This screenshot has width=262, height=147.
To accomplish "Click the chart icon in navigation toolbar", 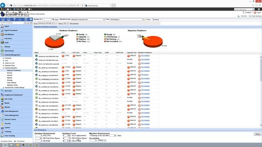I will 20,20.
